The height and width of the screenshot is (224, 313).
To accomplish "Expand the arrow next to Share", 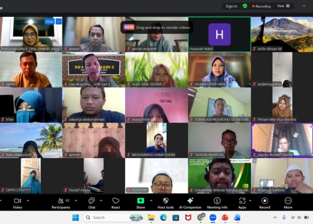I will [x=150, y=201].
